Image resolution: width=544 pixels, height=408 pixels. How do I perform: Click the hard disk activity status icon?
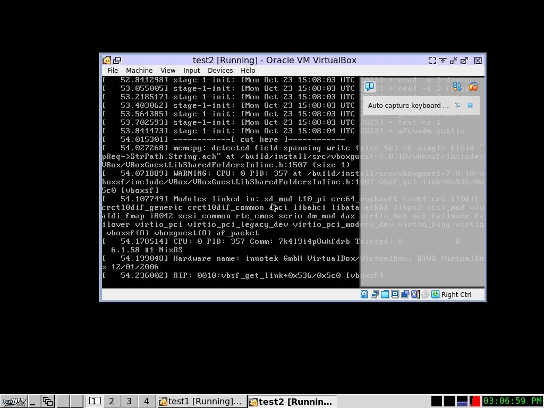coord(364,294)
